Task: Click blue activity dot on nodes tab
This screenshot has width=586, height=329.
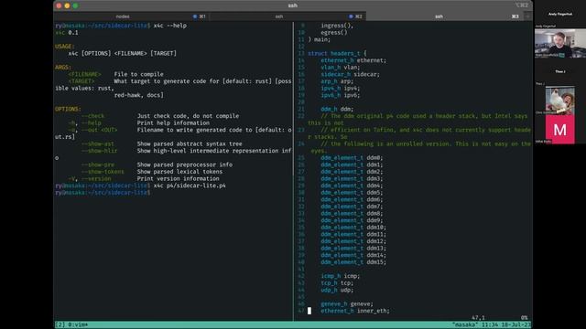Action: pos(195,16)
